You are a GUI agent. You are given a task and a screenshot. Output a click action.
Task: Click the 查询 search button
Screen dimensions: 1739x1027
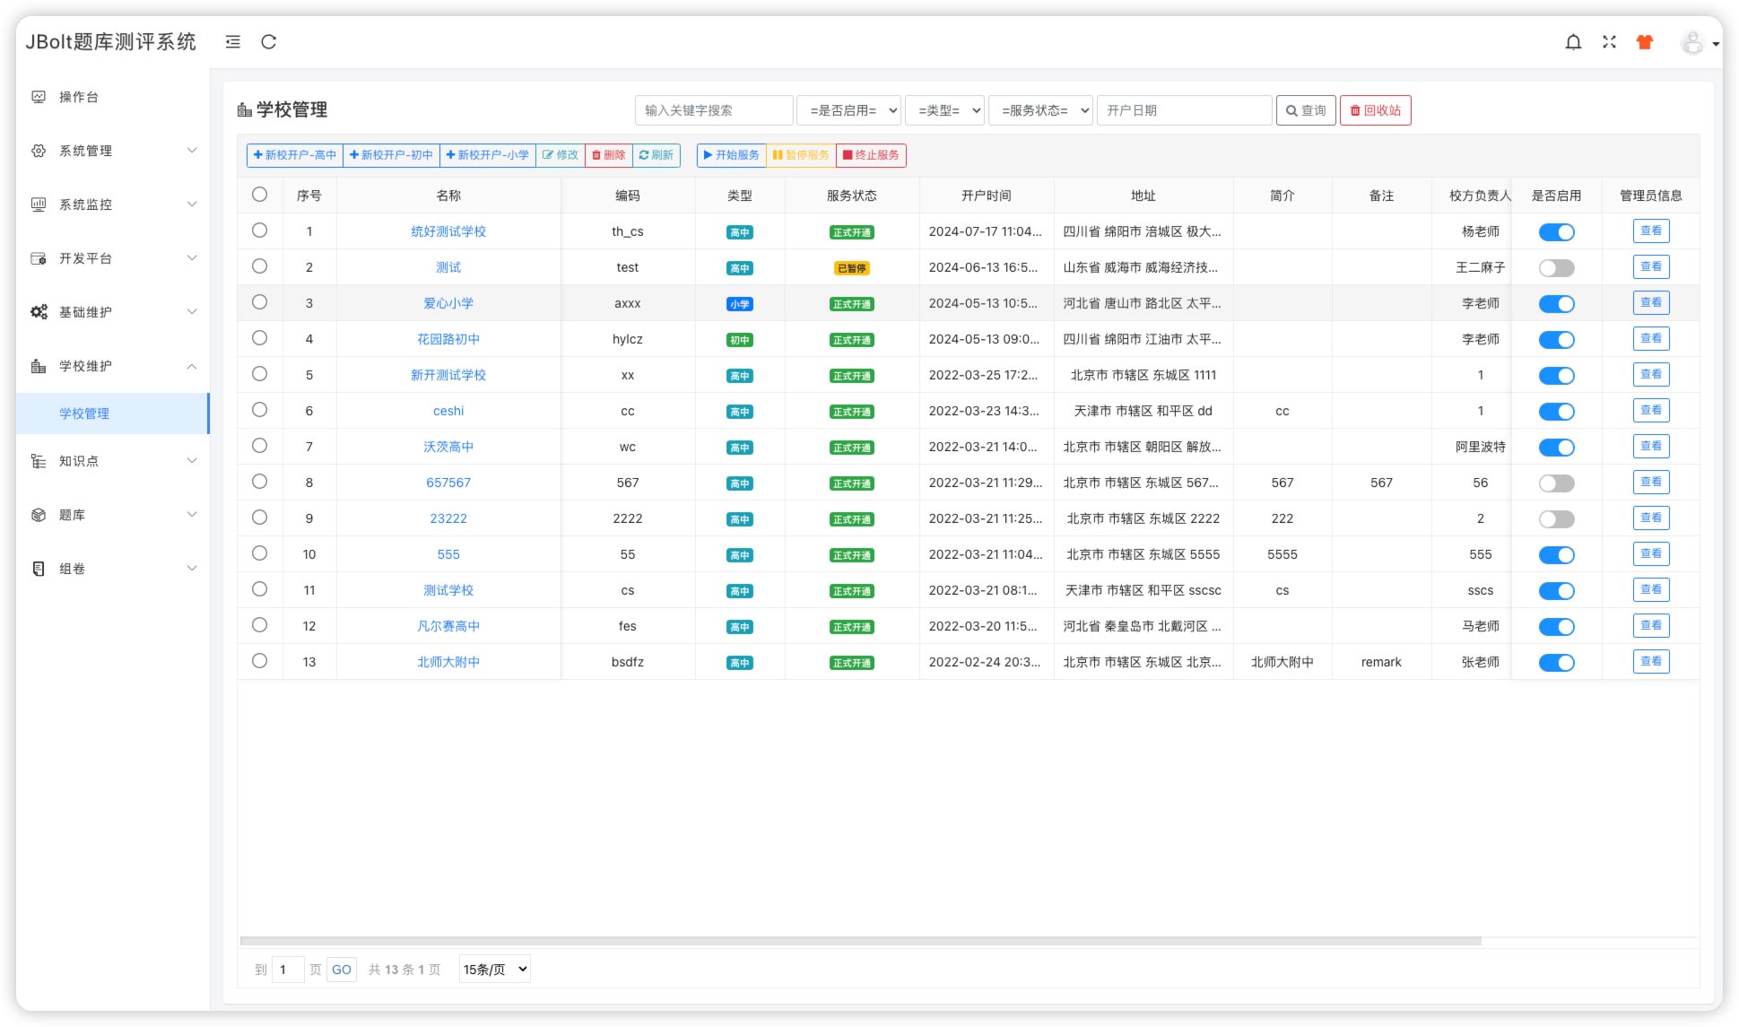click(1306, 110)
